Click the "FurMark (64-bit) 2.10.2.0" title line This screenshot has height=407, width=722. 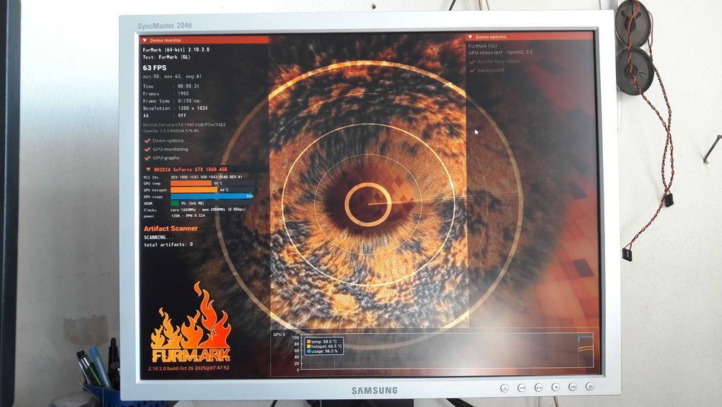point(176,50)
